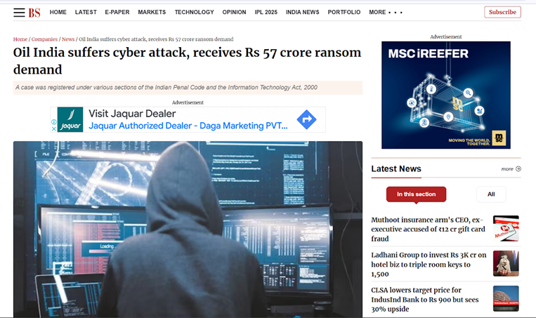Expand the MORE navigation dots
Image resolution: width=536 pixels, height=318 pixels.
pos(396,13)
